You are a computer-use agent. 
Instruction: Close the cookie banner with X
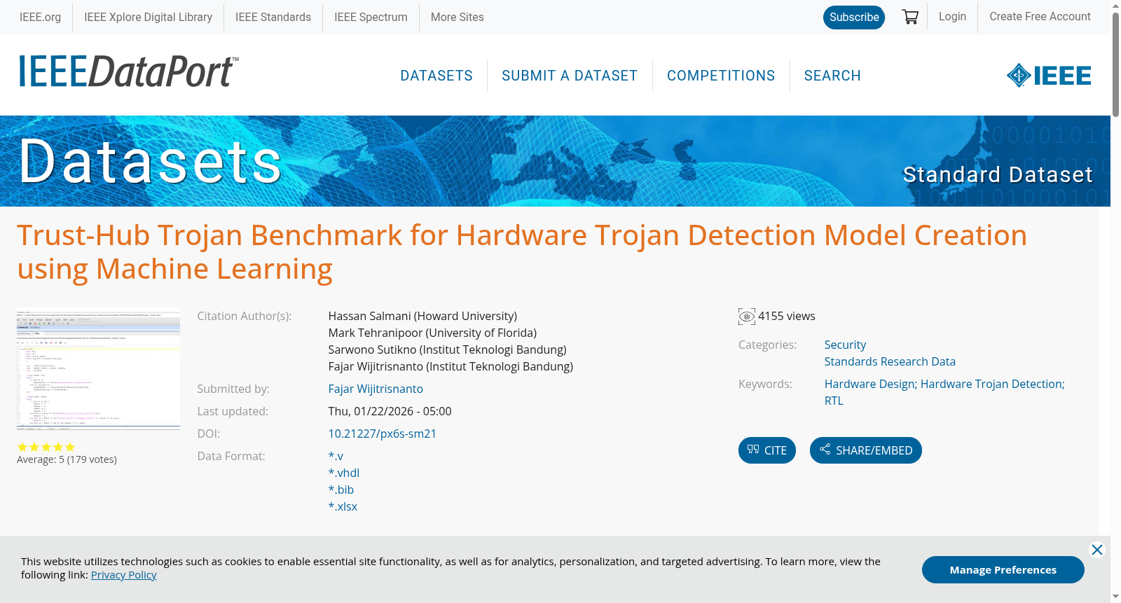[x=1097, y=550]
